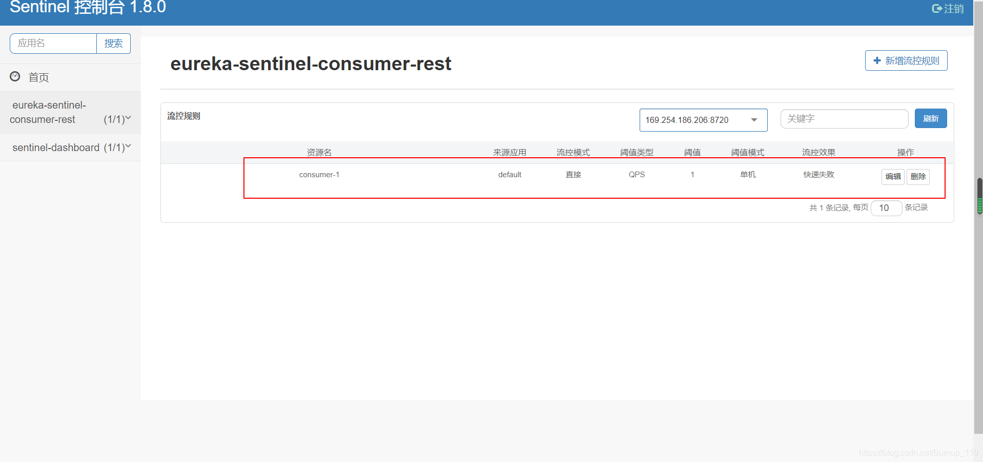Expand the eureka-sentinel-consumer-rest chevron
Image resolution: width=983 pixels, height=462 pixels.
[x=128, y=118]
